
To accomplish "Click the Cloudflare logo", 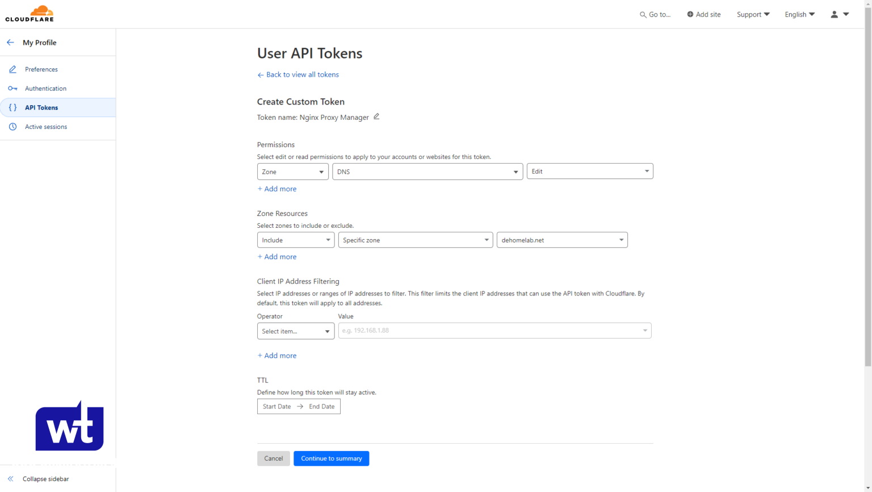I will 30,14.
